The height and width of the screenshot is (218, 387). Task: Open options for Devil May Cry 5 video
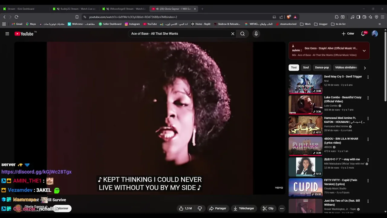(x=368, y=77)
